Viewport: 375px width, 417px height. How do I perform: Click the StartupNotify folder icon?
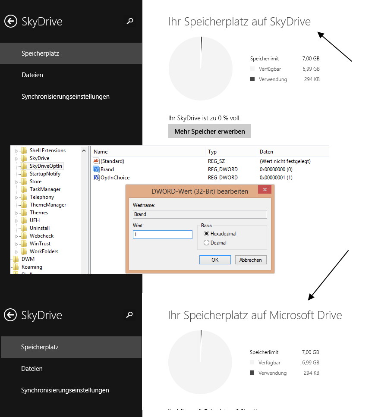pos(24,174)
